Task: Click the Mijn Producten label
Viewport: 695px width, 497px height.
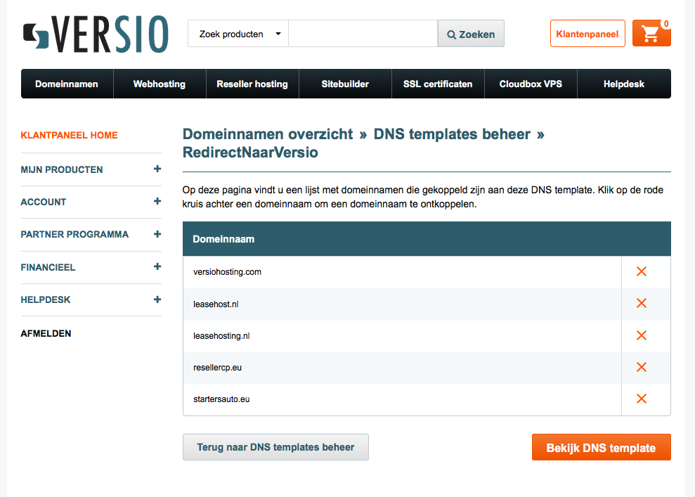Action: pyautogui.click(x=62, y=170)
